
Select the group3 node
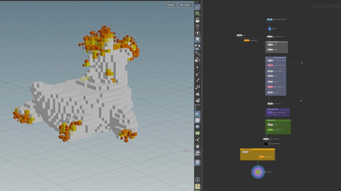tap(270, 45)
